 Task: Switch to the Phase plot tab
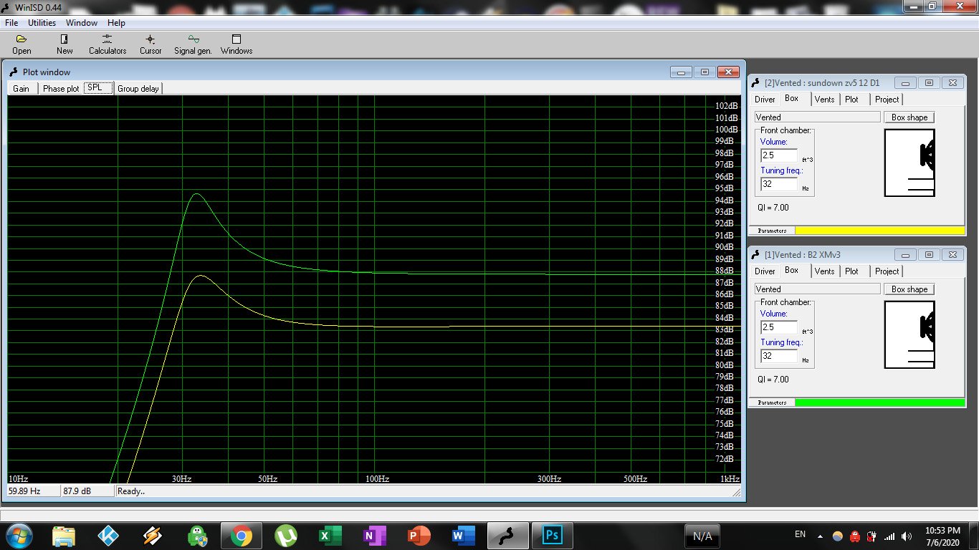[61, 89]
